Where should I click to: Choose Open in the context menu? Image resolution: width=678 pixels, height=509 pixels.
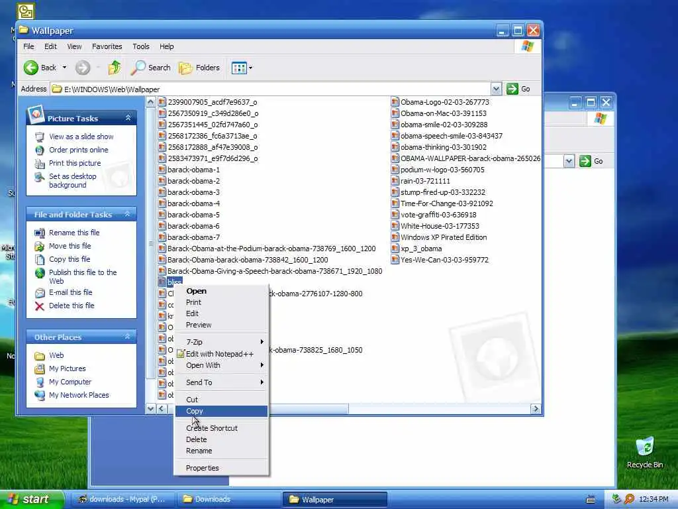tap(221, 291)
